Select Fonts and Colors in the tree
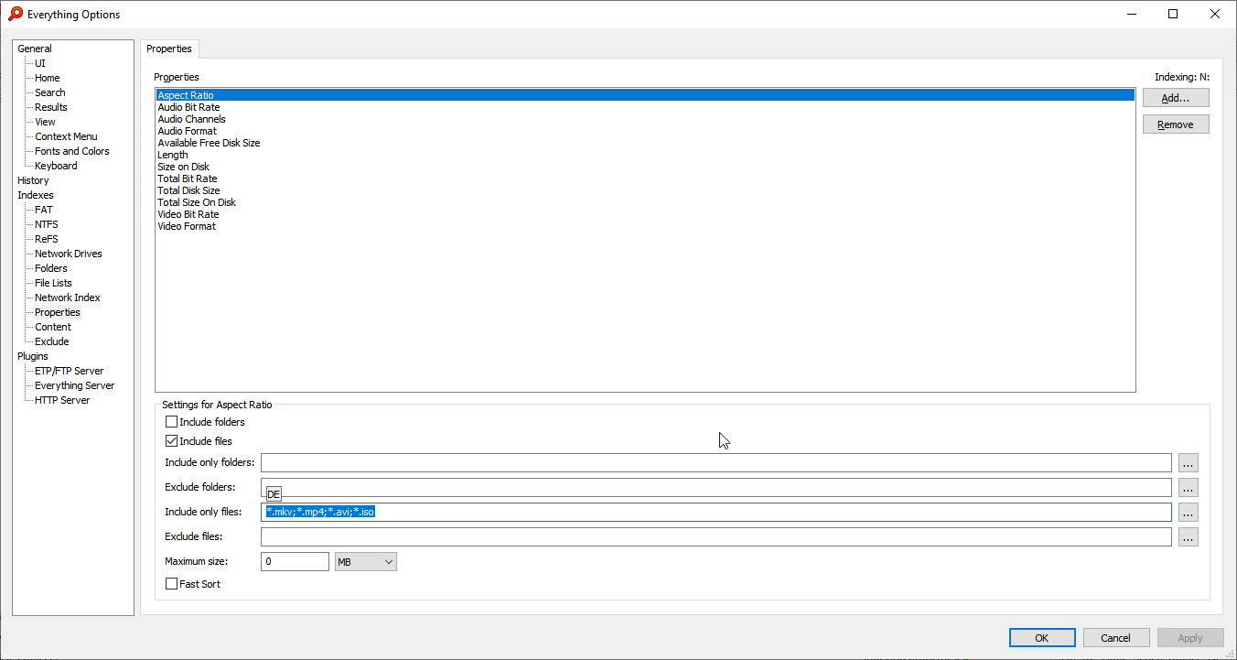 point(72,151)
